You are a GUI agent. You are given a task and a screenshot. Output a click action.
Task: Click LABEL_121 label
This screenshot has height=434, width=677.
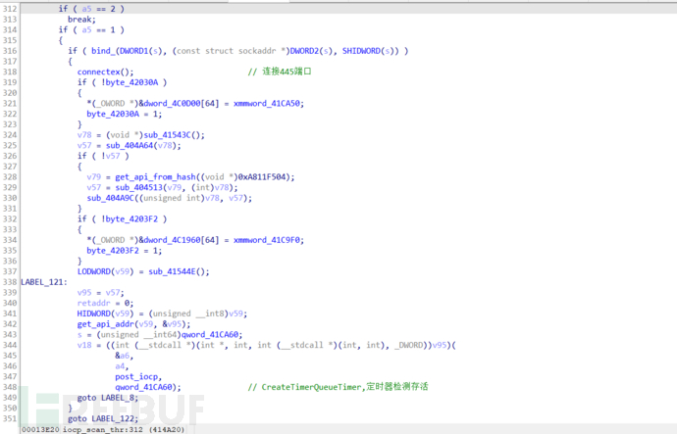[44, 282]
